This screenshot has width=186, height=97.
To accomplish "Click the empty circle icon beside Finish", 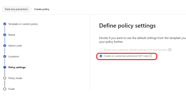I will 5,89.
